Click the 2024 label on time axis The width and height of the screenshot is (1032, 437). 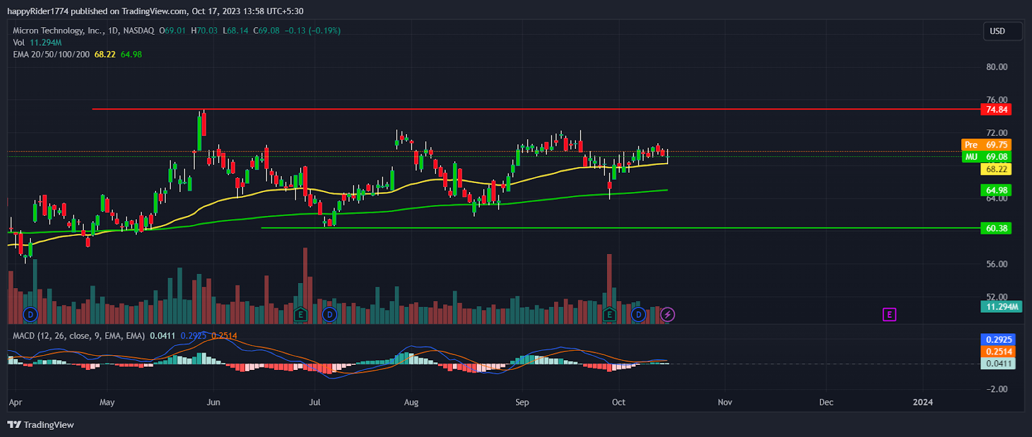(923, 402)
